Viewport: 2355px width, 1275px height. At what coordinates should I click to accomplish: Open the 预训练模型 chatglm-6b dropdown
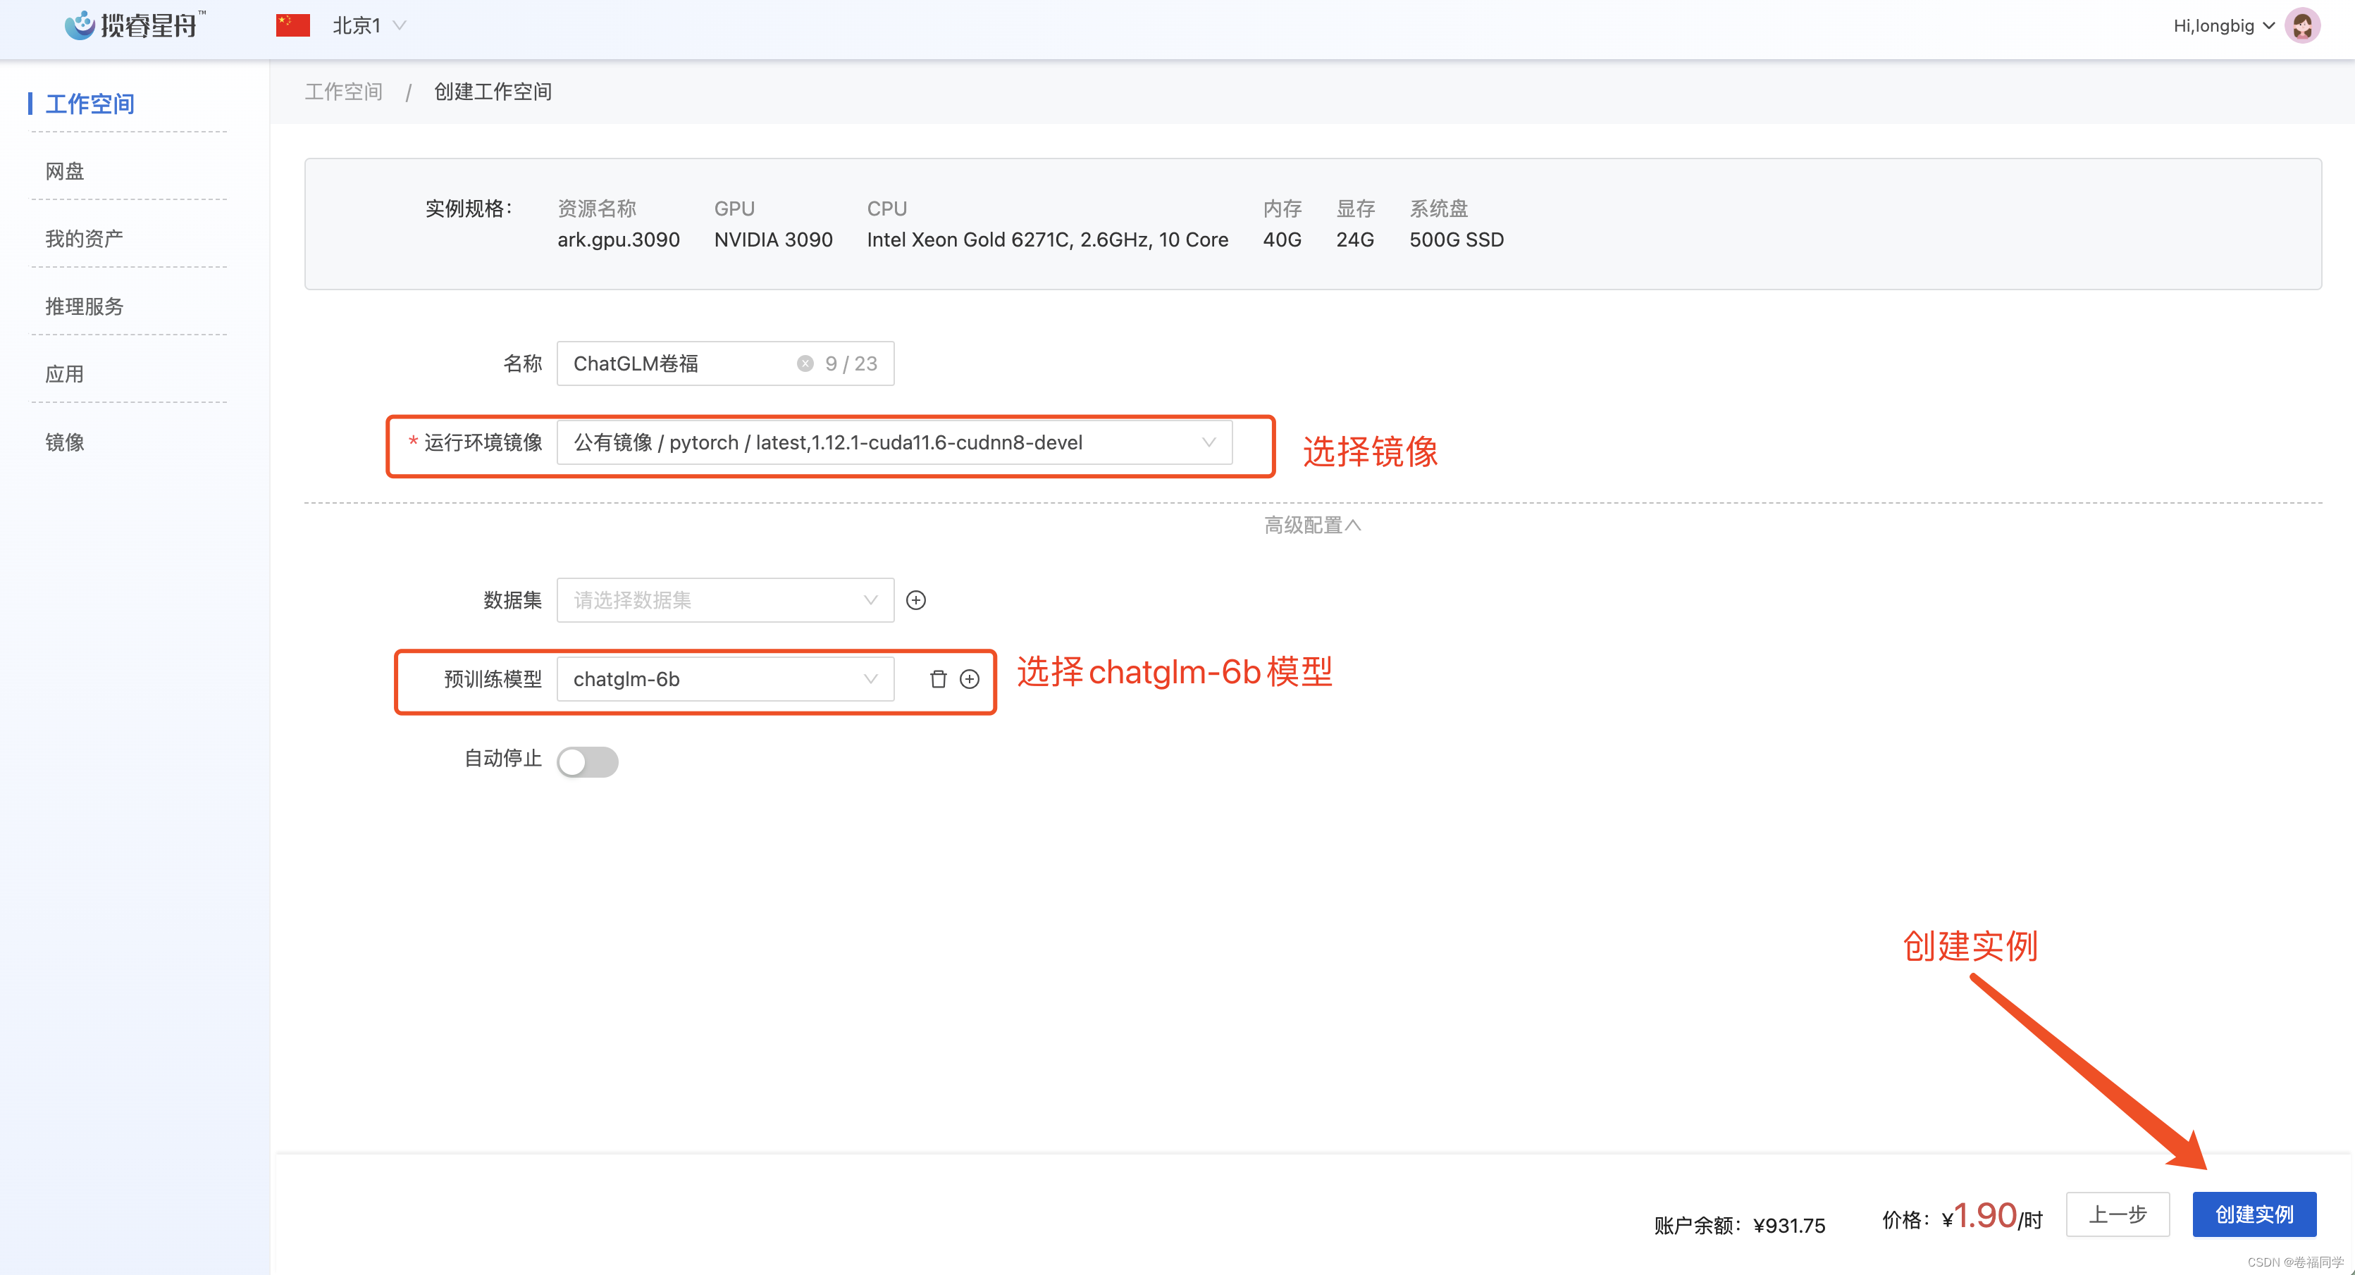[725, 679]
